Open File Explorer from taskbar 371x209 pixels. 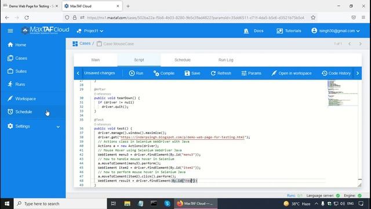(x=127, y=204)
